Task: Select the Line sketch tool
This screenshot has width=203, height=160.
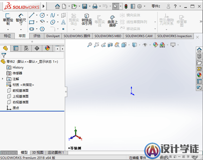Action: (32, 15)
